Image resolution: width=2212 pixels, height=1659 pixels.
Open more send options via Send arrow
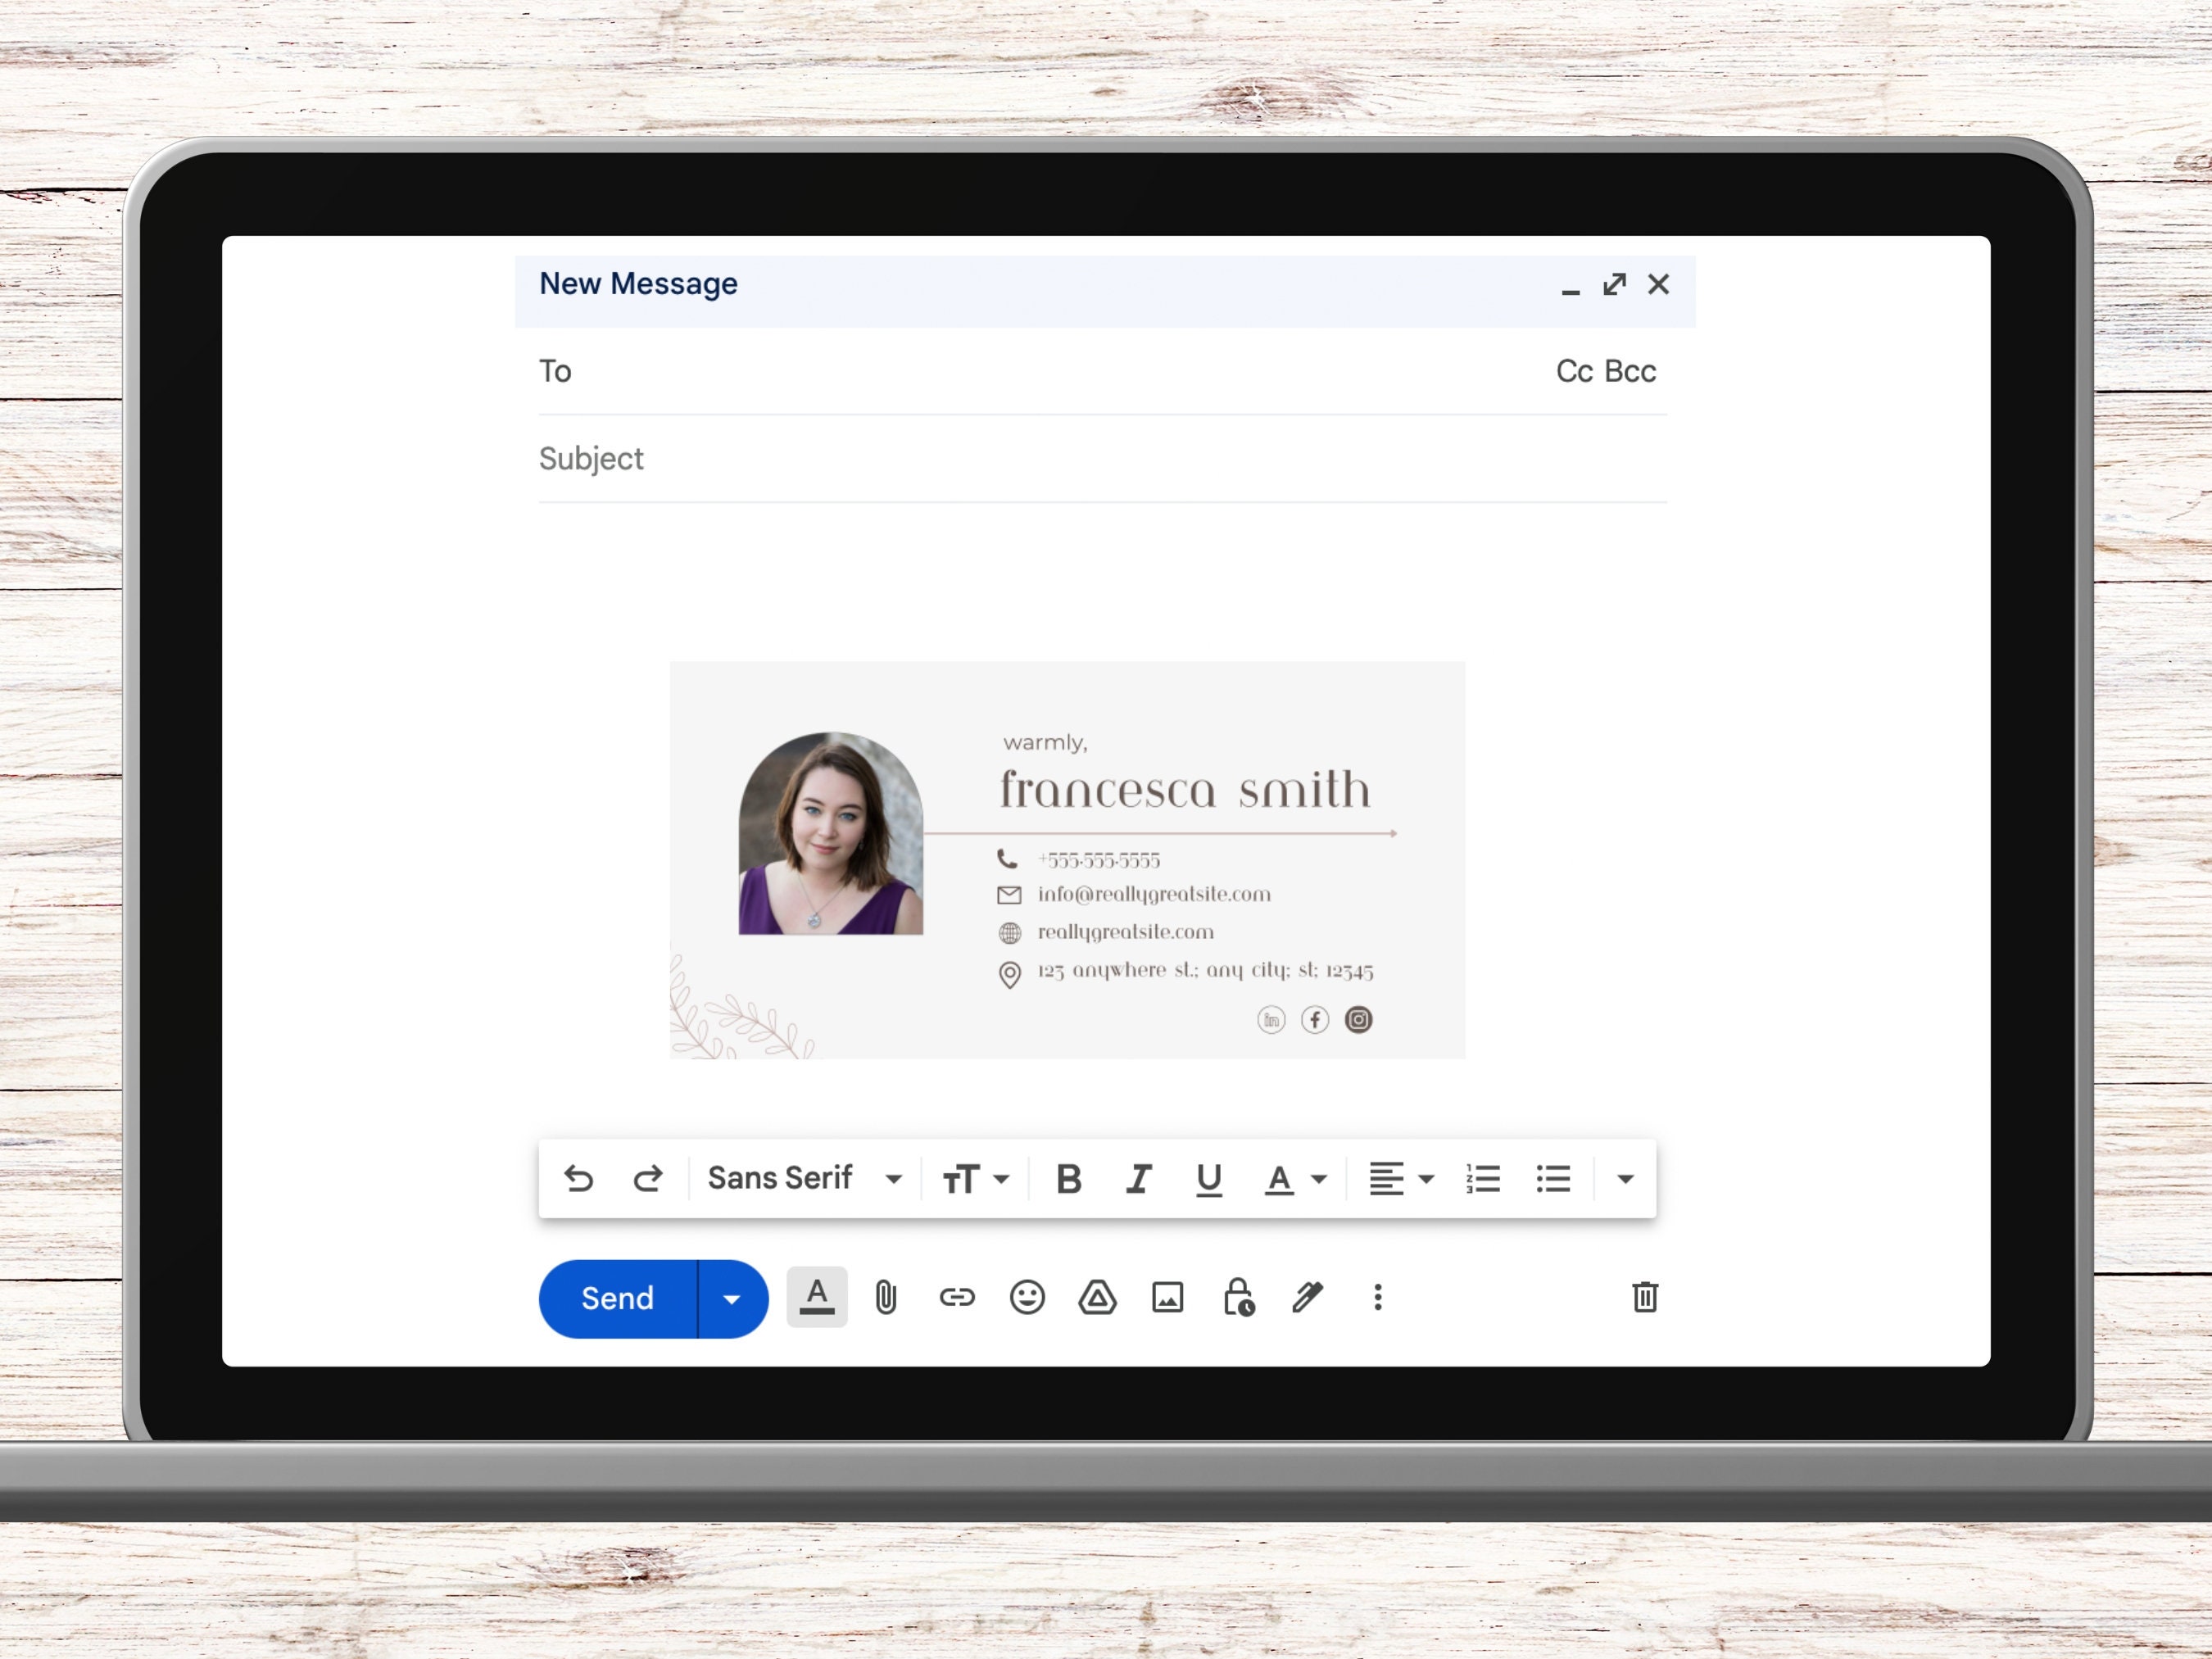pyautogui.click(x=731, y=1298)
